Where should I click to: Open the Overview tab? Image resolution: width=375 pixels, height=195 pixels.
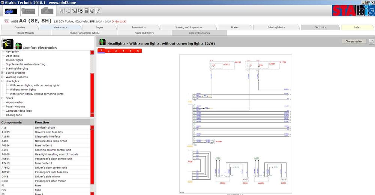click(19, 27)
